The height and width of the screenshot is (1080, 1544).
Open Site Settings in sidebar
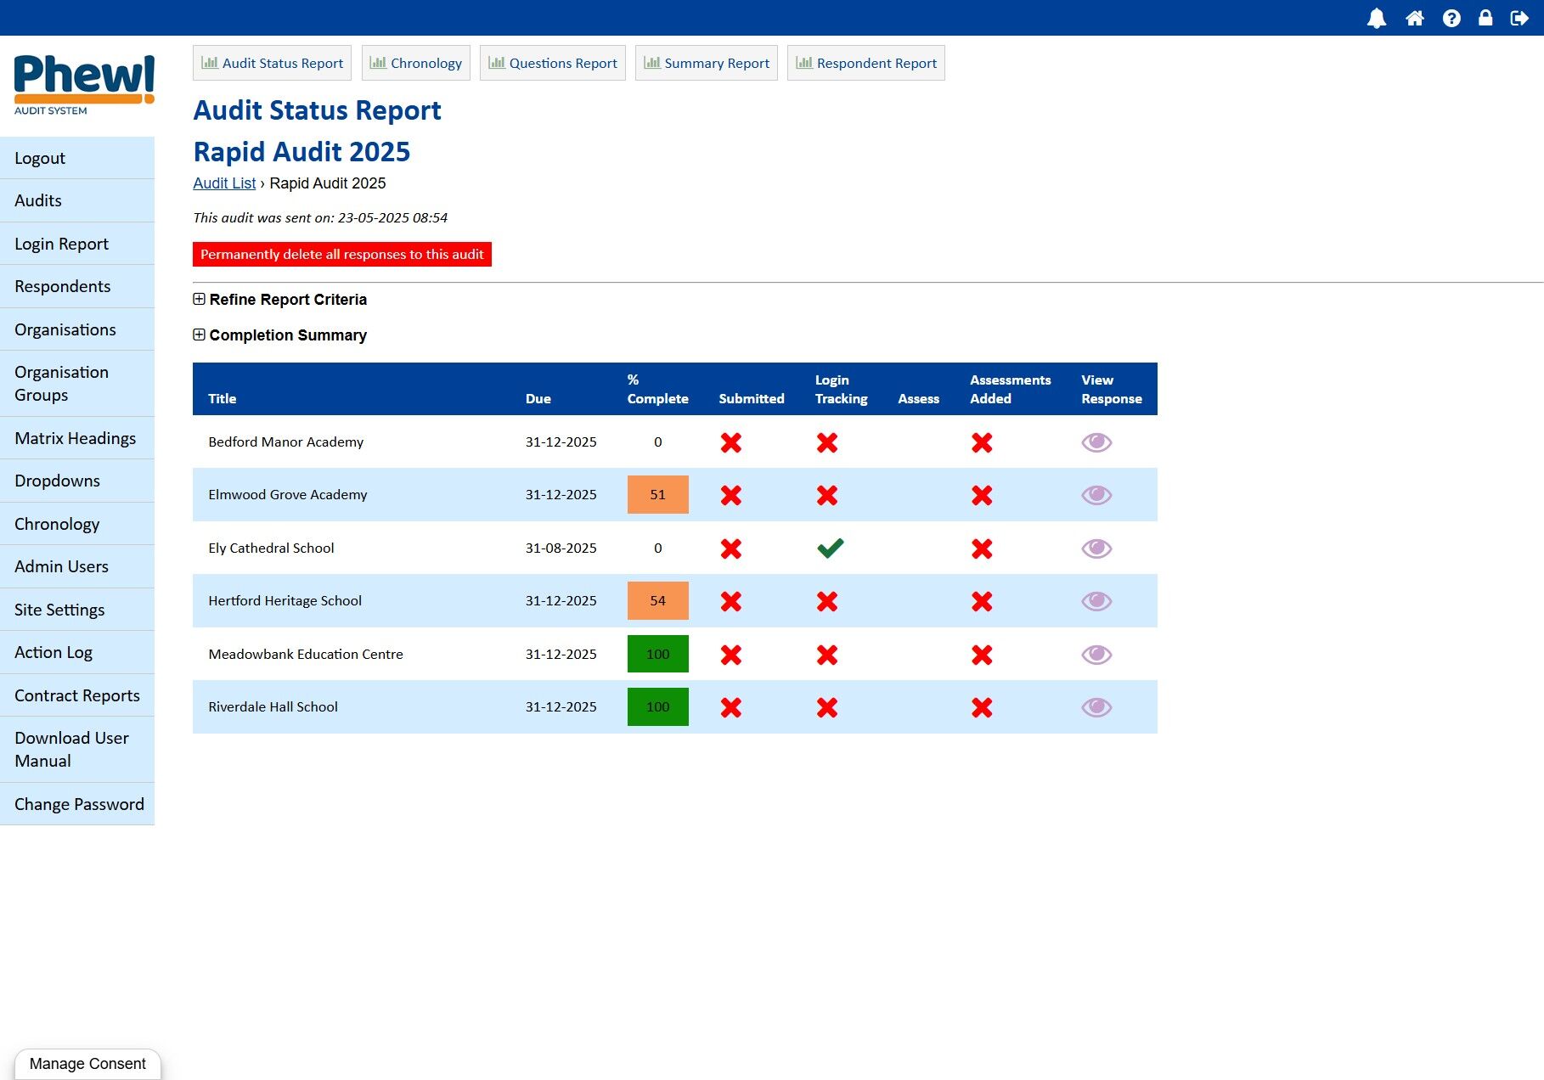[77, 610]
